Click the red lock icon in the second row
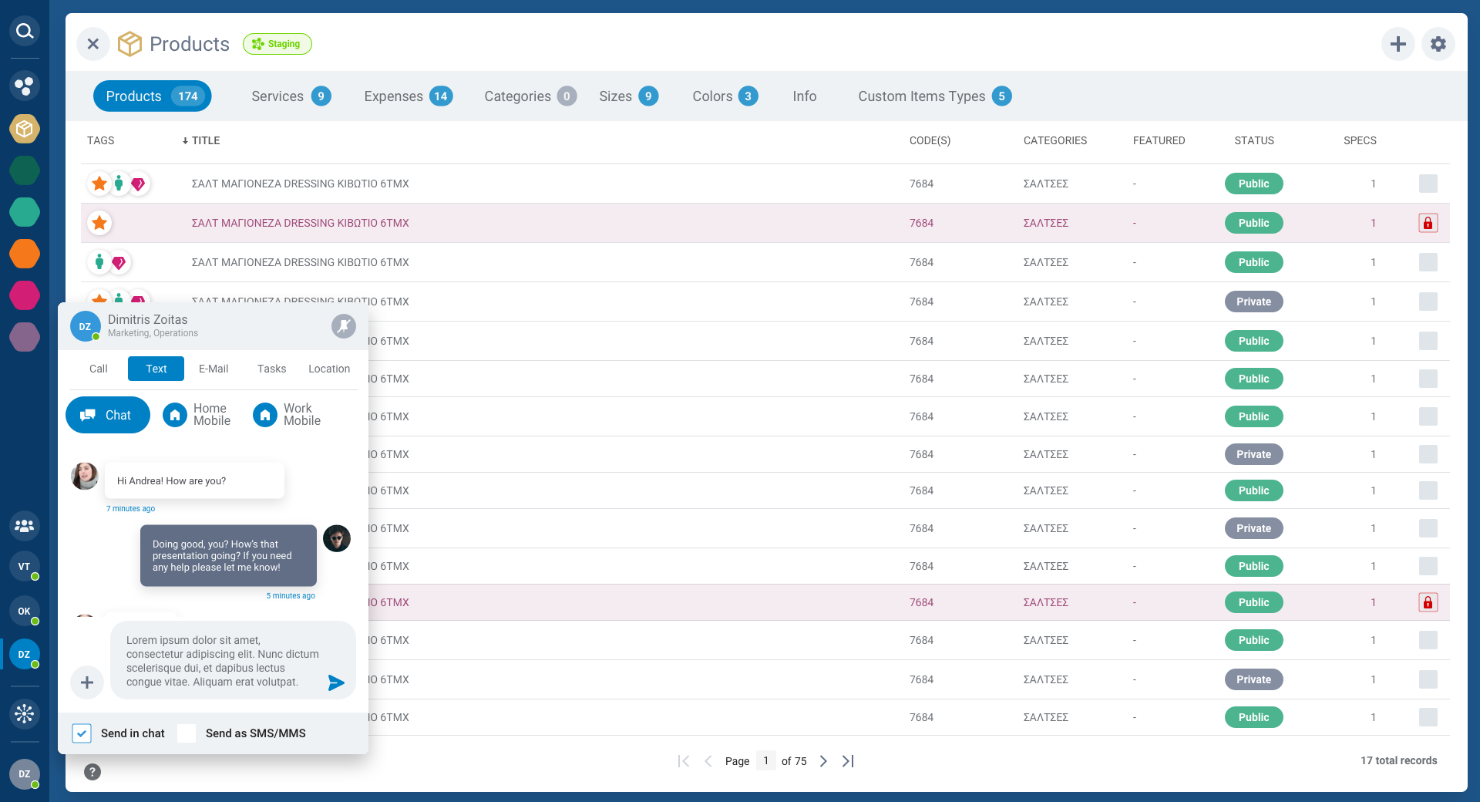Image resolution: width=1480 pixels, height=802 pixels. coord(1428,223)
